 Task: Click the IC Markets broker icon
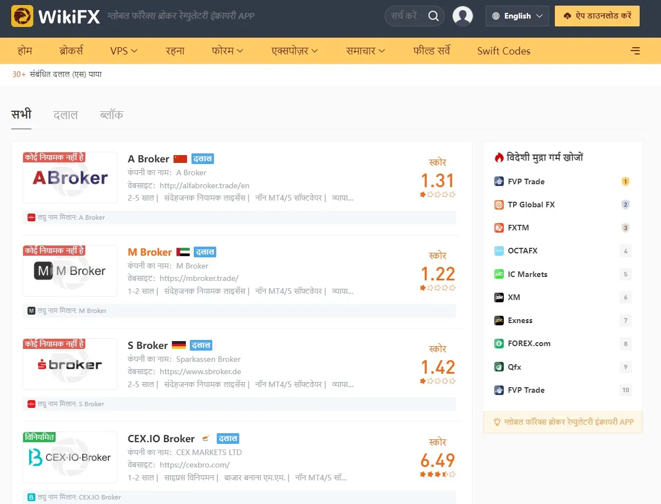tap(499, 274)
